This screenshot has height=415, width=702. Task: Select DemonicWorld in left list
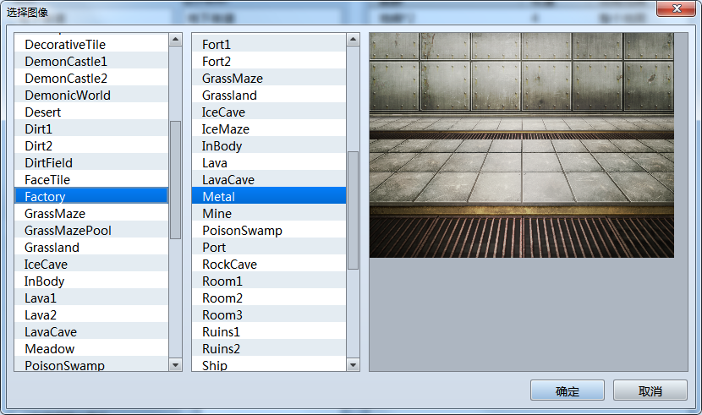pos(91,96)
